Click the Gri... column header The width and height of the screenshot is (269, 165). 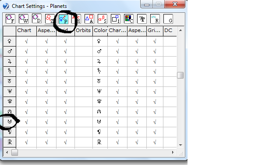155,31
